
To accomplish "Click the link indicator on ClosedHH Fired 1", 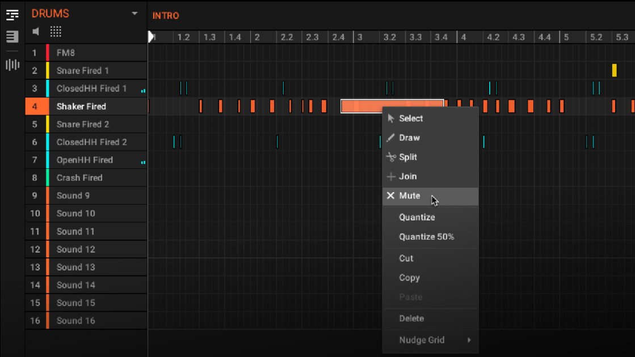I will click(x=143, y=91).
